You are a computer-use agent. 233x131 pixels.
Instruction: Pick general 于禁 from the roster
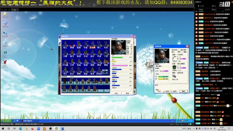click(106, 53)
